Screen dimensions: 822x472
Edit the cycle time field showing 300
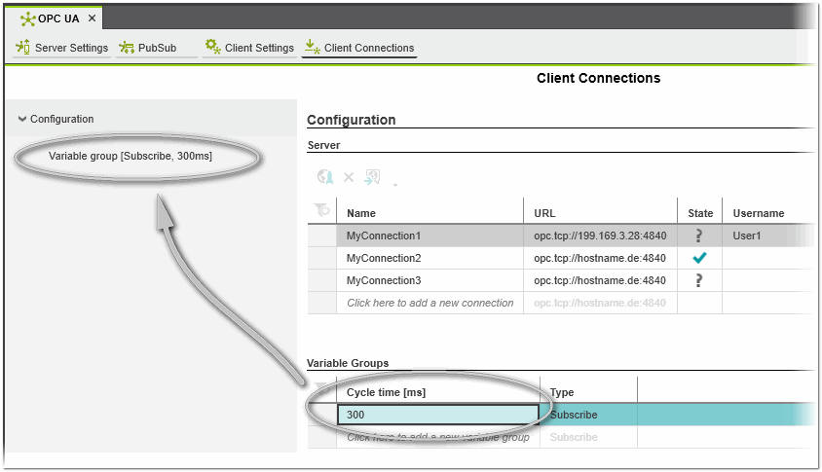point(437,415)
